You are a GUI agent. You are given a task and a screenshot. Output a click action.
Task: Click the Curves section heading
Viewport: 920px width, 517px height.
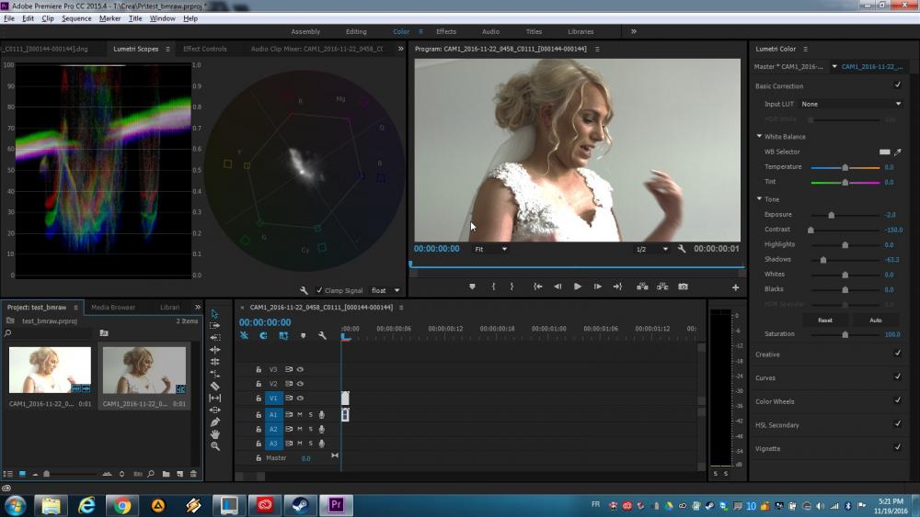[765, 378]
